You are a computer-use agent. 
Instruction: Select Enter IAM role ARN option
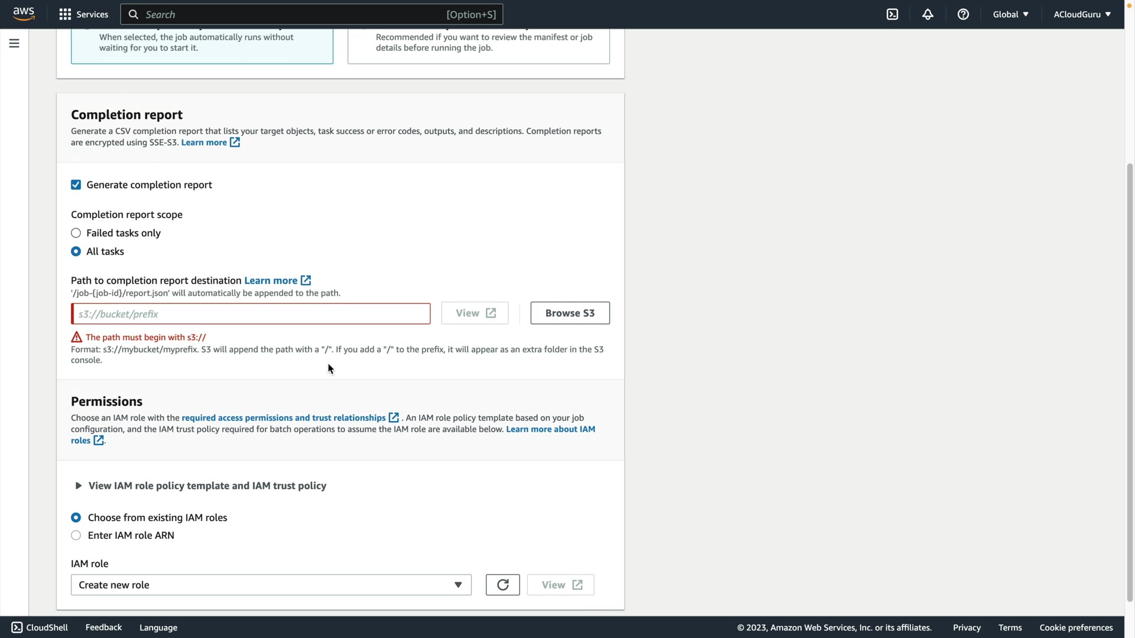click(76, 536)
